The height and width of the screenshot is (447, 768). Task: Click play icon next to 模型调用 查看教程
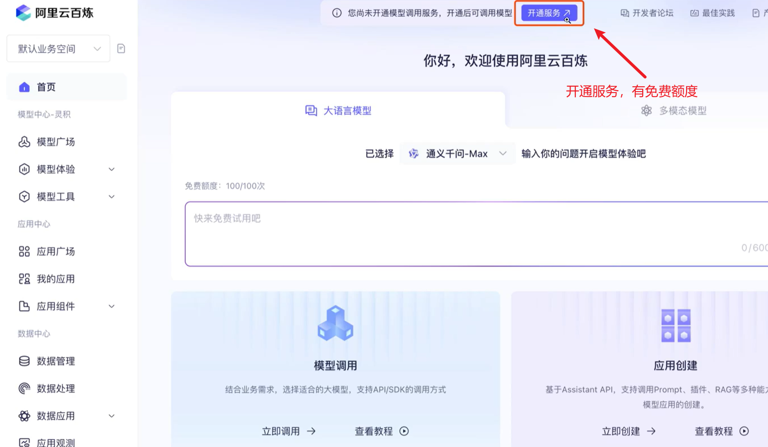click(404, 431)
